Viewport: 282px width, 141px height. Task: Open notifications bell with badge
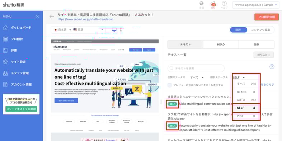213,5
